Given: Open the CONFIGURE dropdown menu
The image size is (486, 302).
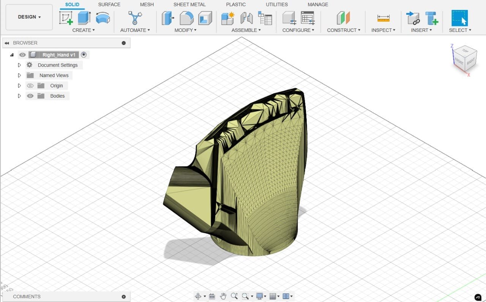Looking at the screenshot, I should tap(298, 30).
